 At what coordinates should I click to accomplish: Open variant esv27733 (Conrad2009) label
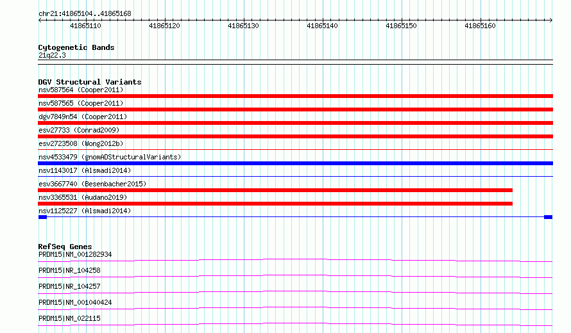click(x=79, y=130)
